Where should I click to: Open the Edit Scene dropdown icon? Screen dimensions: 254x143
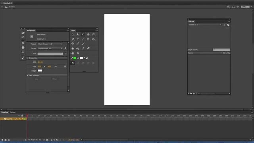tap(229, 7)
